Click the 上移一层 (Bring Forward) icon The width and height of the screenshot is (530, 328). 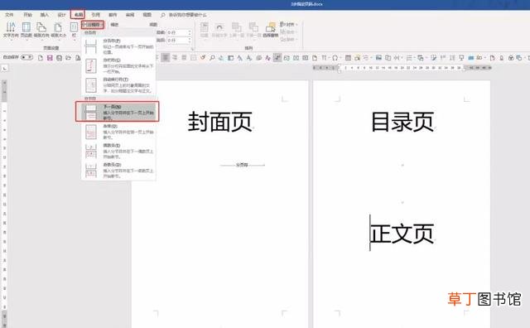tap(237, 30)
